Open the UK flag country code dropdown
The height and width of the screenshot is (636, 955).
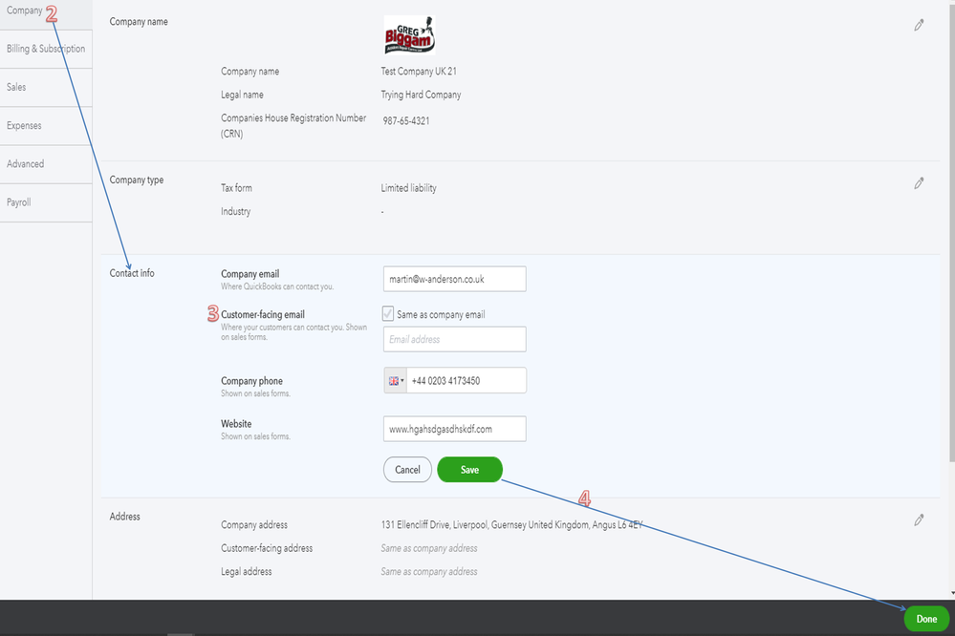click(x=395, y=380)
